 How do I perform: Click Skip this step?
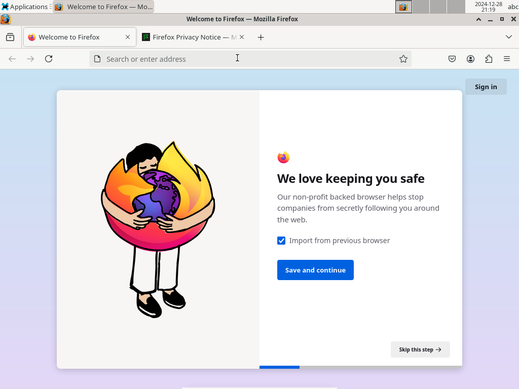pos(420,349)
